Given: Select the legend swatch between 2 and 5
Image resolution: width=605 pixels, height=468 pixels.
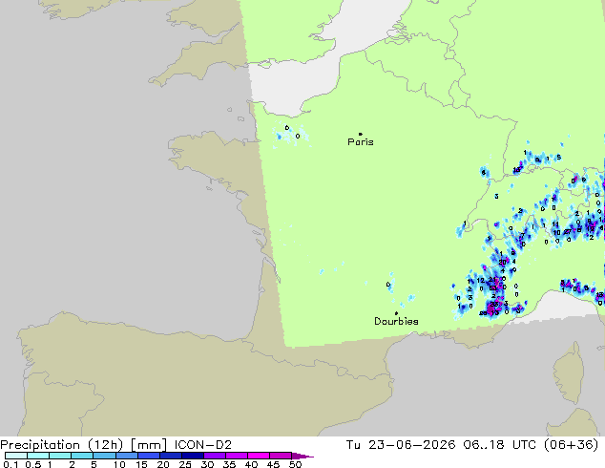Looking at the screenshot, I should [82, 456].
